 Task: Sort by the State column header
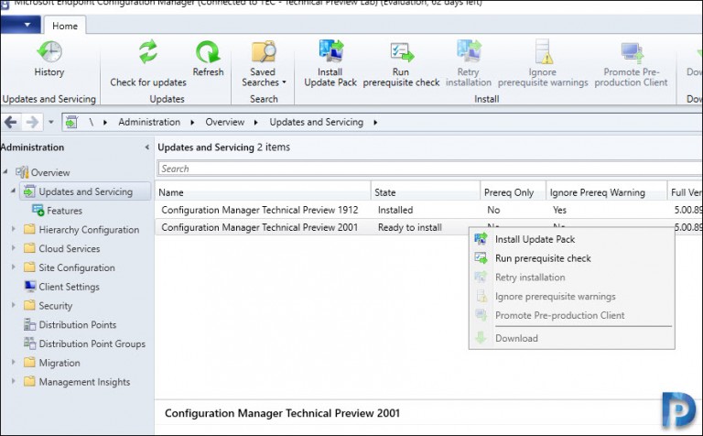click(x=426, y=192)
